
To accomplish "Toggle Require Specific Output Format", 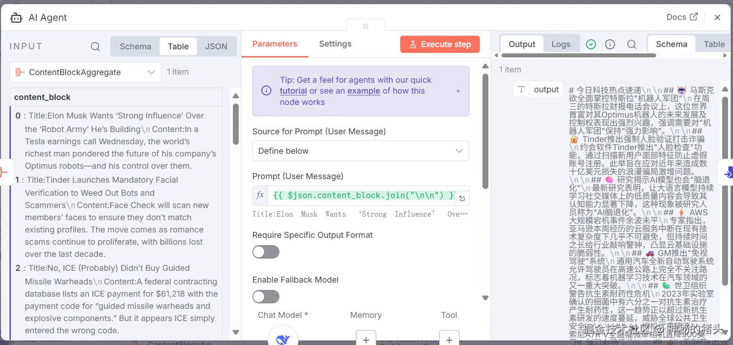I will tap(266, 252).
